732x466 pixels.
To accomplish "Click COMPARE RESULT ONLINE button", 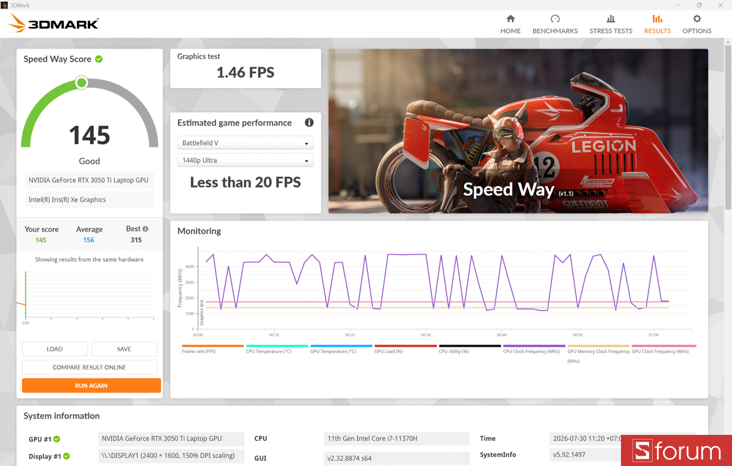I will [x=90, y=367].
